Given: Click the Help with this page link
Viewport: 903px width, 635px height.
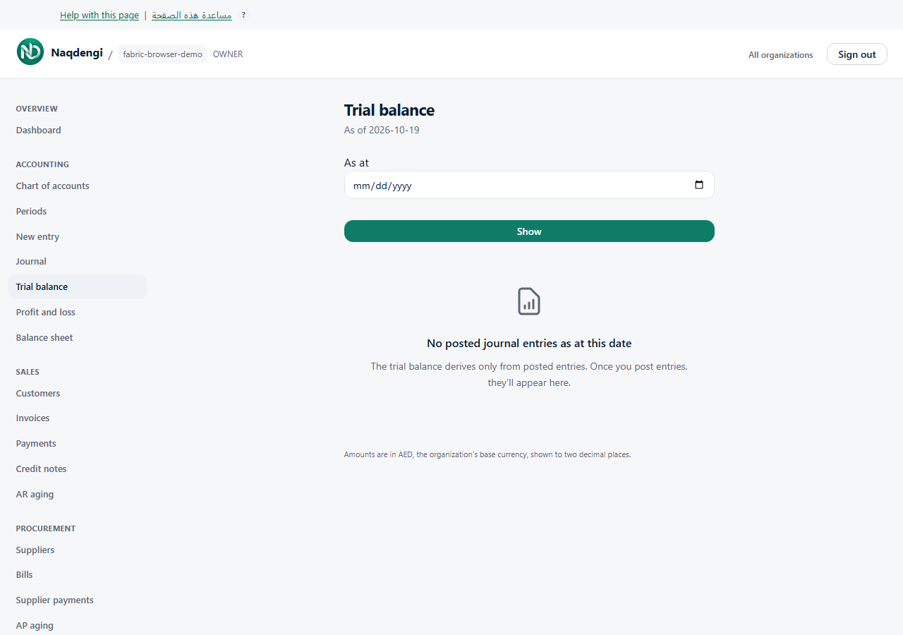Looking at the screenshot, I should pyautogui.click(x=99, y=16).
